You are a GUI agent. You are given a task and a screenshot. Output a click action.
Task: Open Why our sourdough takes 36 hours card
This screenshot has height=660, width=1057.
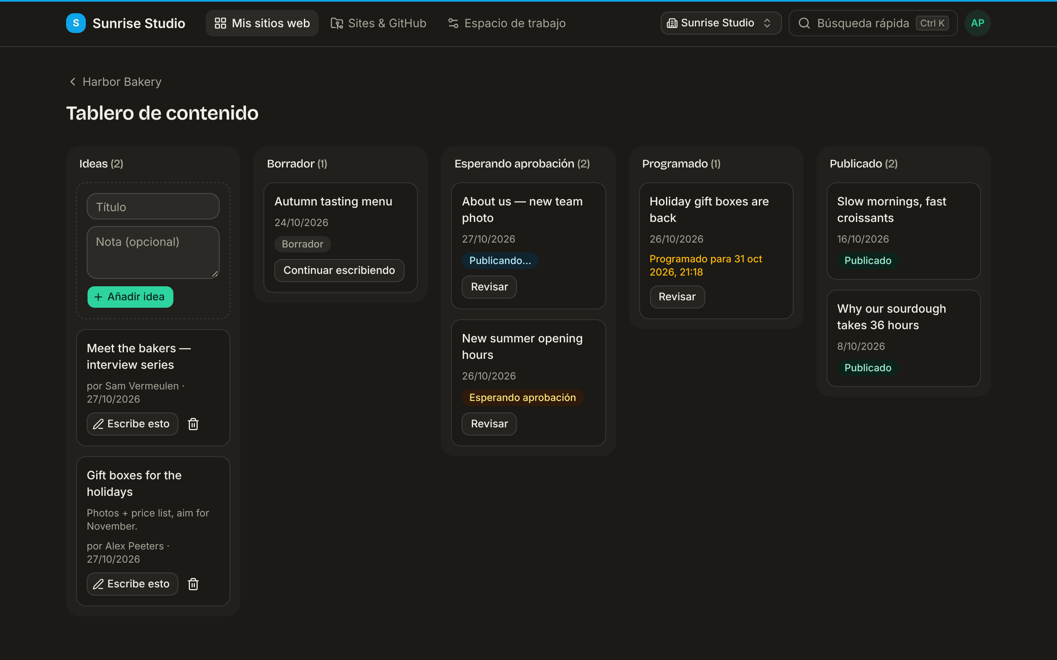coord(903,338)
